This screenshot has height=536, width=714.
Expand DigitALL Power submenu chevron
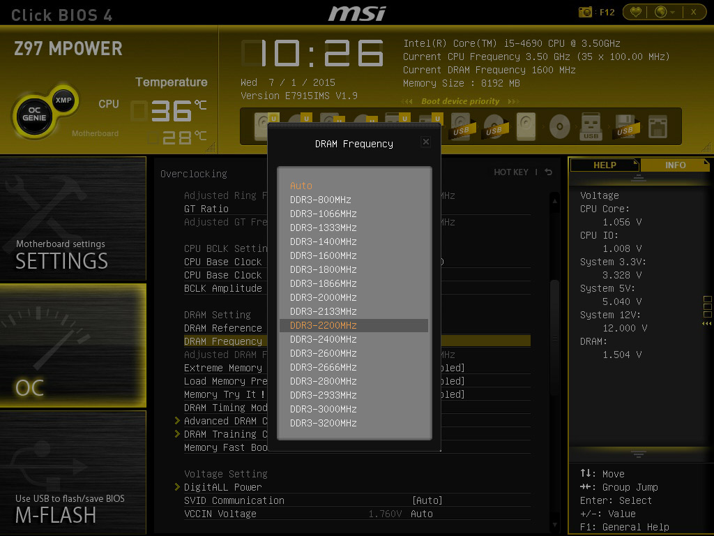click(x=177, y=486)
